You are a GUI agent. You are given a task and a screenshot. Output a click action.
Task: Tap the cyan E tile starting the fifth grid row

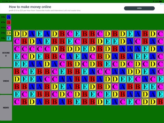coord(17,64)
